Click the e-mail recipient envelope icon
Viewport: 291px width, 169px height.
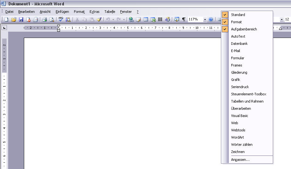36,19
